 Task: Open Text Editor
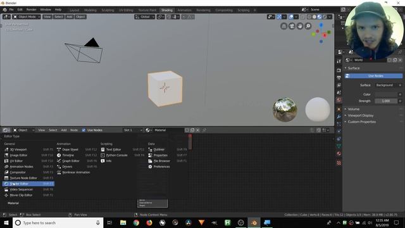122,149
